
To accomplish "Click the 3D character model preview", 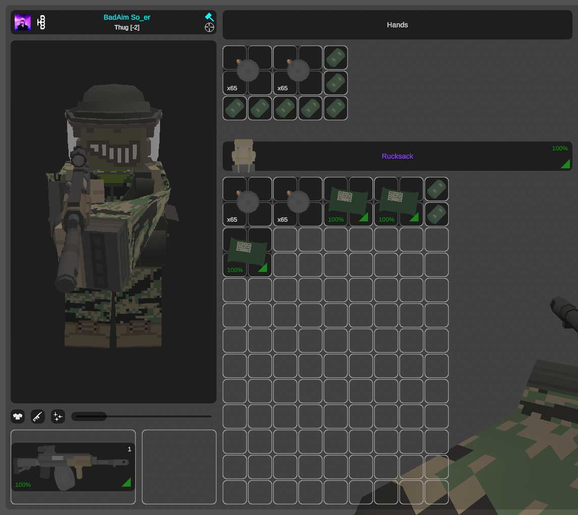I will coord(114,221).
